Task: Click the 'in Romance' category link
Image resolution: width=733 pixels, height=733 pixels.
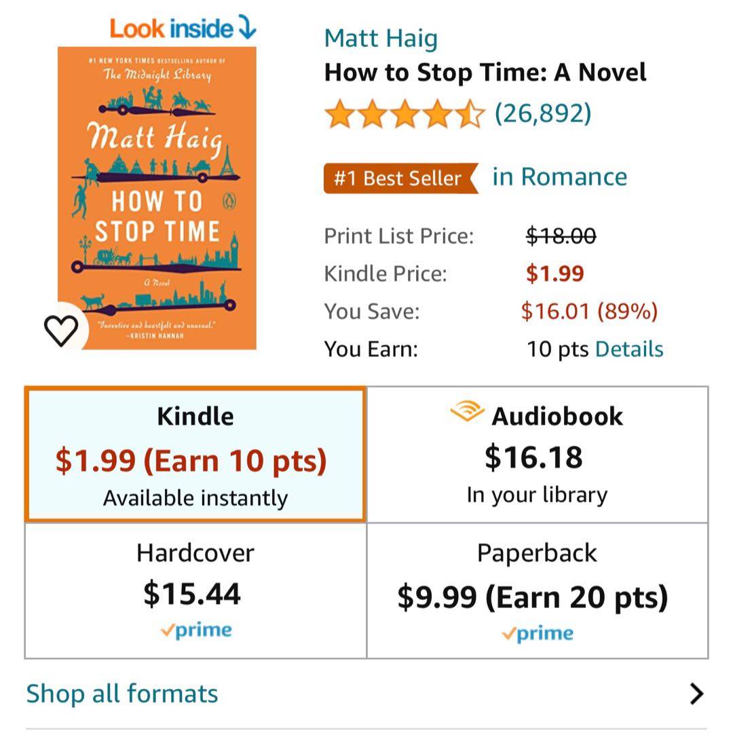Action: point(559,176)
